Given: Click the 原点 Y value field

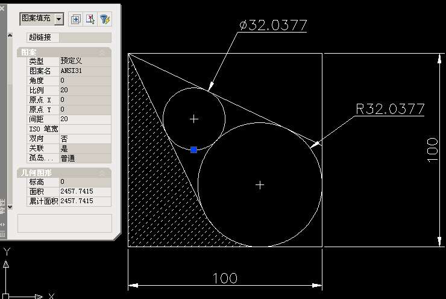Looking at the screenshot, I should point(85,109).
